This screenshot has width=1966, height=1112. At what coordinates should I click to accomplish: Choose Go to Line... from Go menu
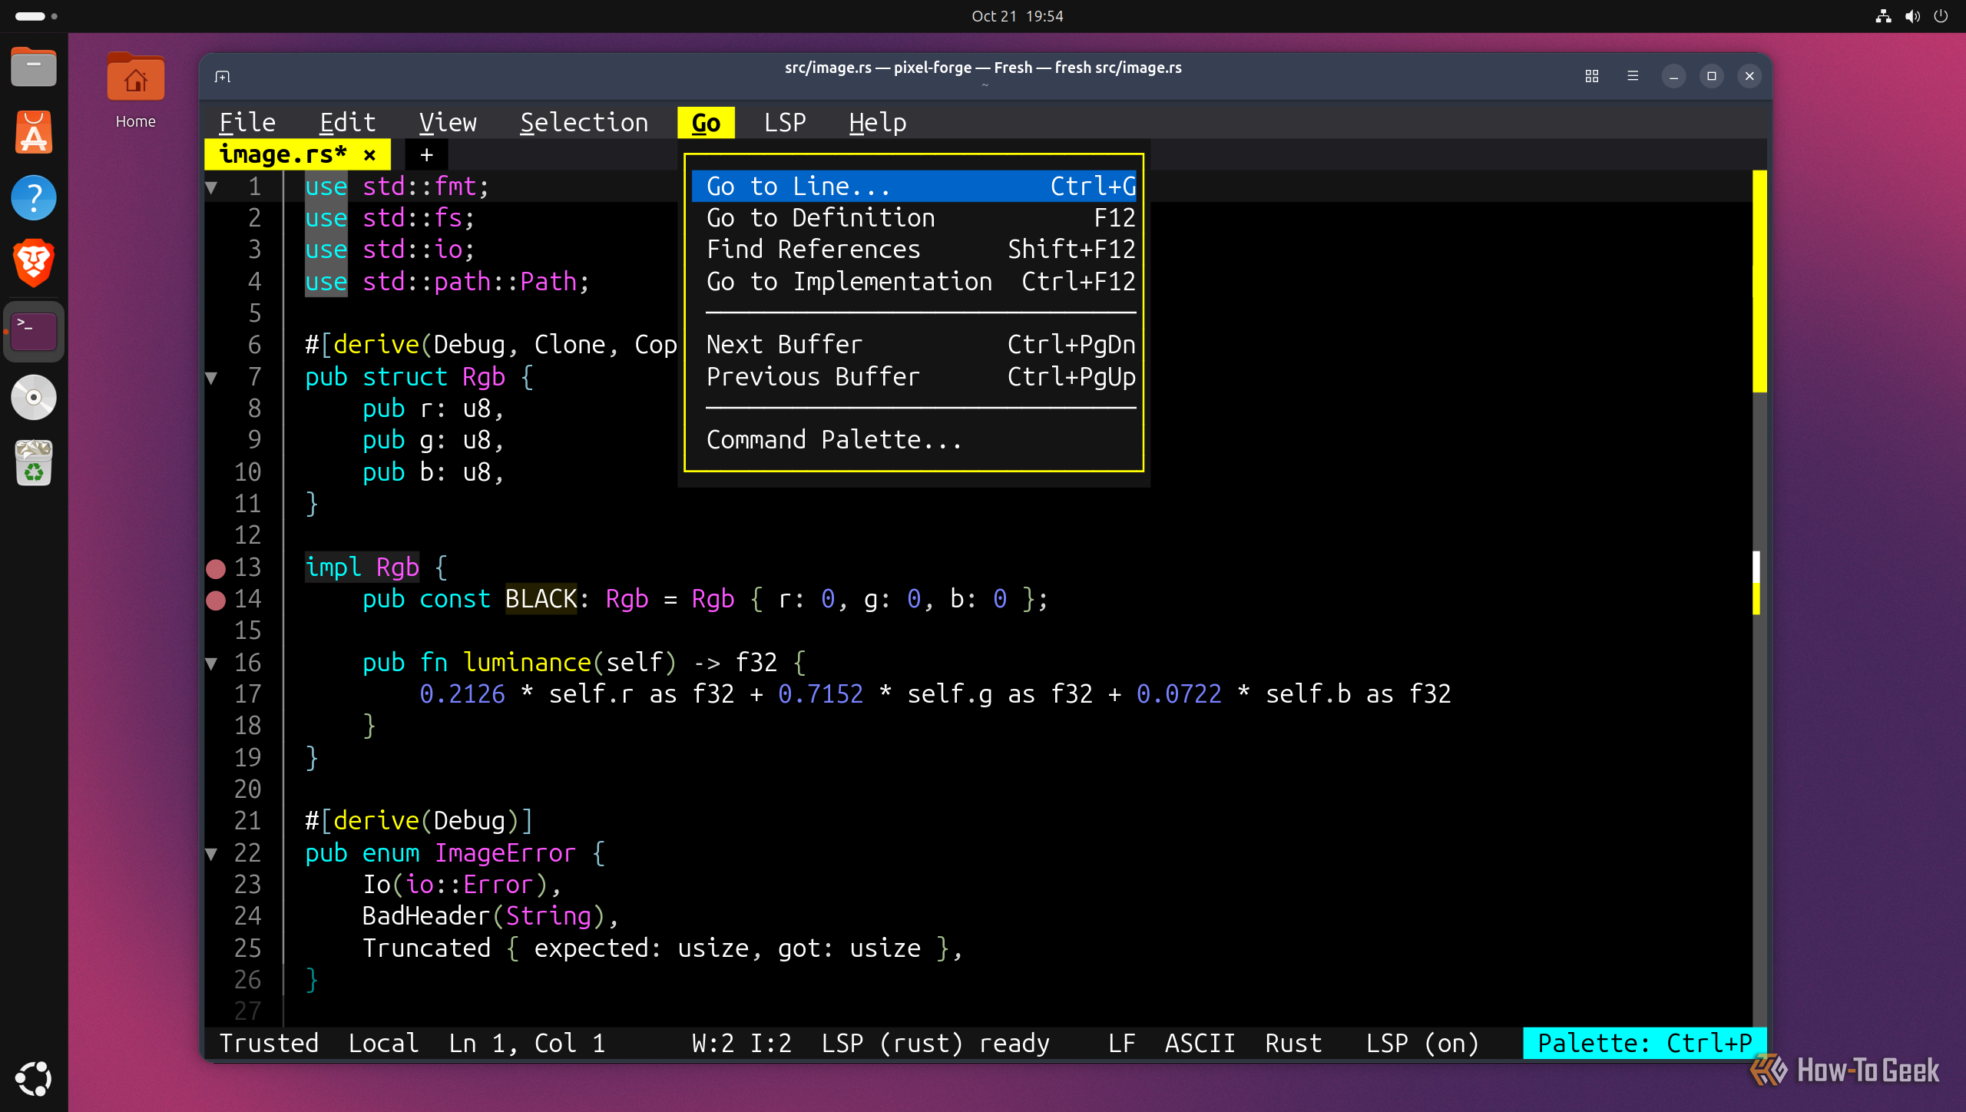(914, 186)
